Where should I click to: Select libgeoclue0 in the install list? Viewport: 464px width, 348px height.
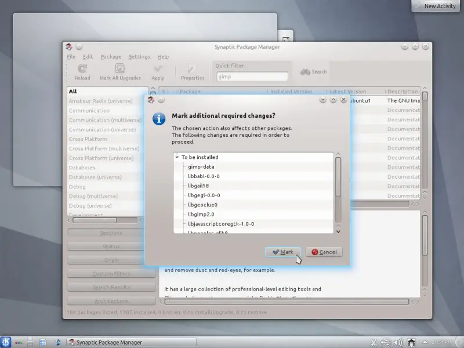pos(202,205)
